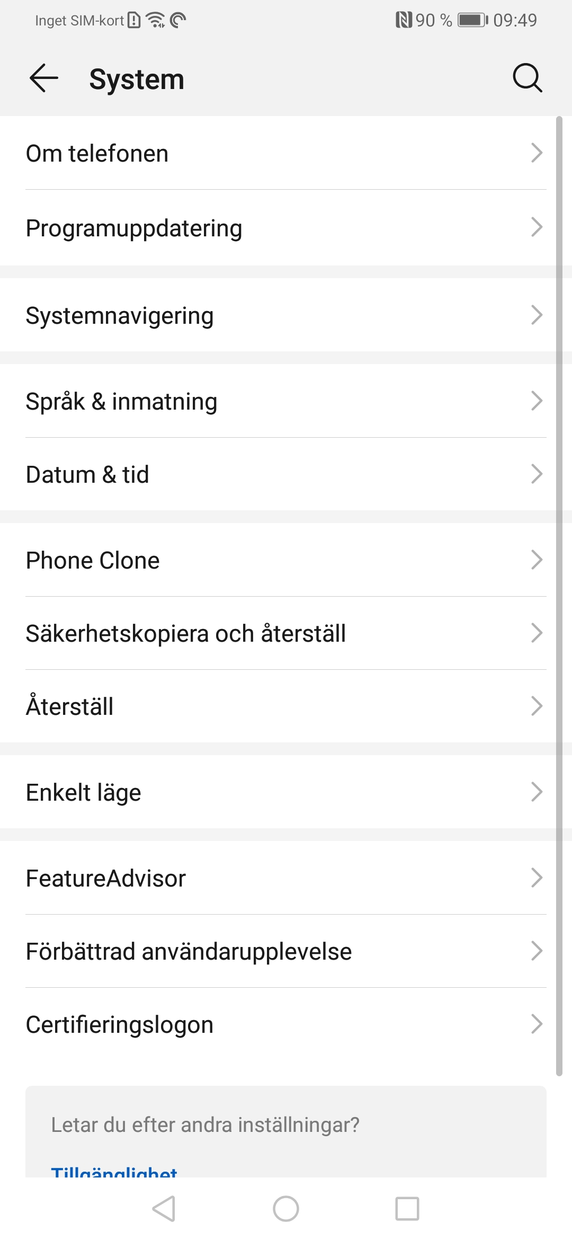Open Certifieringslogon entry
Viewport: 572px width, 1240px height.
(120, 1024)
